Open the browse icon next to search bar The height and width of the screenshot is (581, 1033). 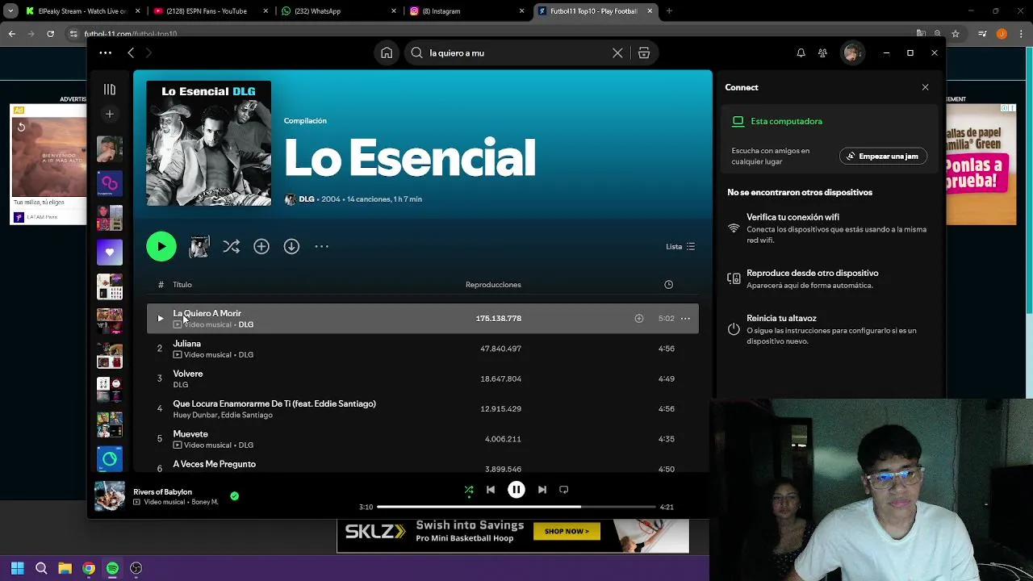(644, 52)
